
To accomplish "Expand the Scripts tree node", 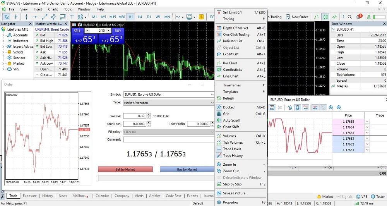I will pos(3,52).
